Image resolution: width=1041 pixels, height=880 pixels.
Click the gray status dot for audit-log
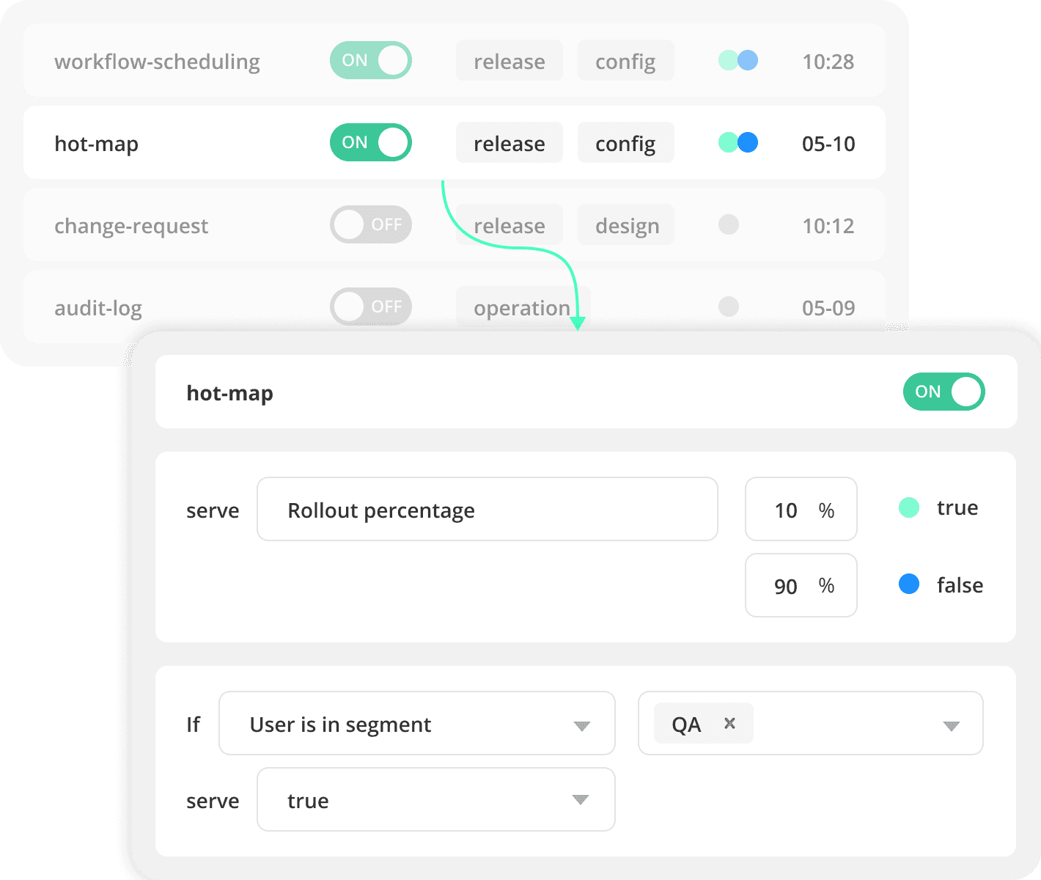pos(728,307)
